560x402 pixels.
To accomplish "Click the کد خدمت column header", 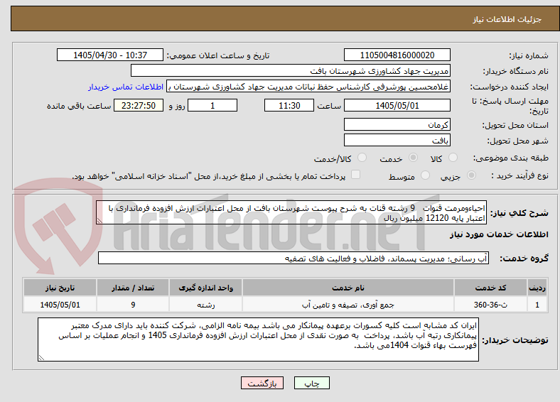I will point(490,288).
